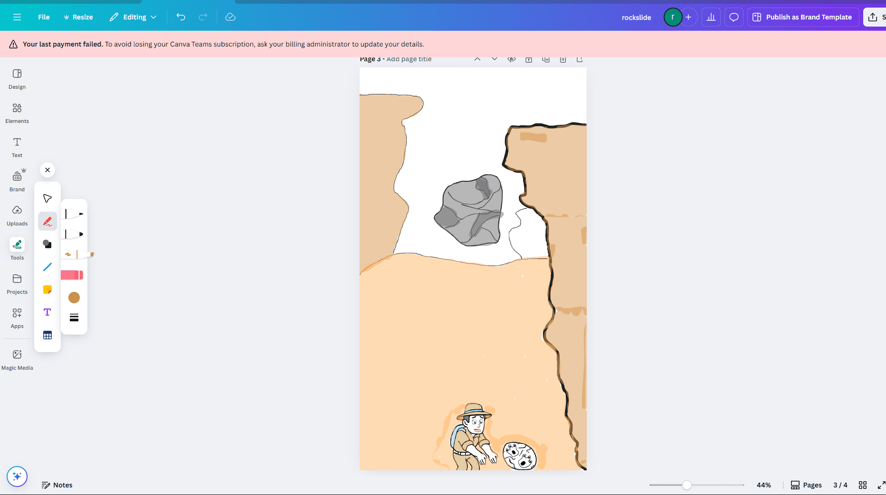
Task: Hide page 3 with eye icon
Action: (x=512, y=59)
